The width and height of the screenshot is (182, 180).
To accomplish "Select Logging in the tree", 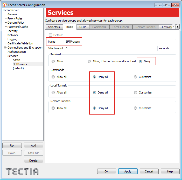I will click(12, 39).
